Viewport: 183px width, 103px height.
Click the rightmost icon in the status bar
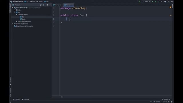172,102
